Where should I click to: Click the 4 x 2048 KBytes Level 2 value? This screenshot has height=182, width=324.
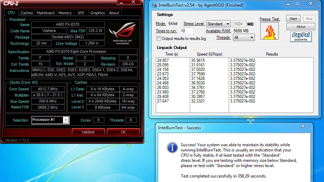click(103, 101)
